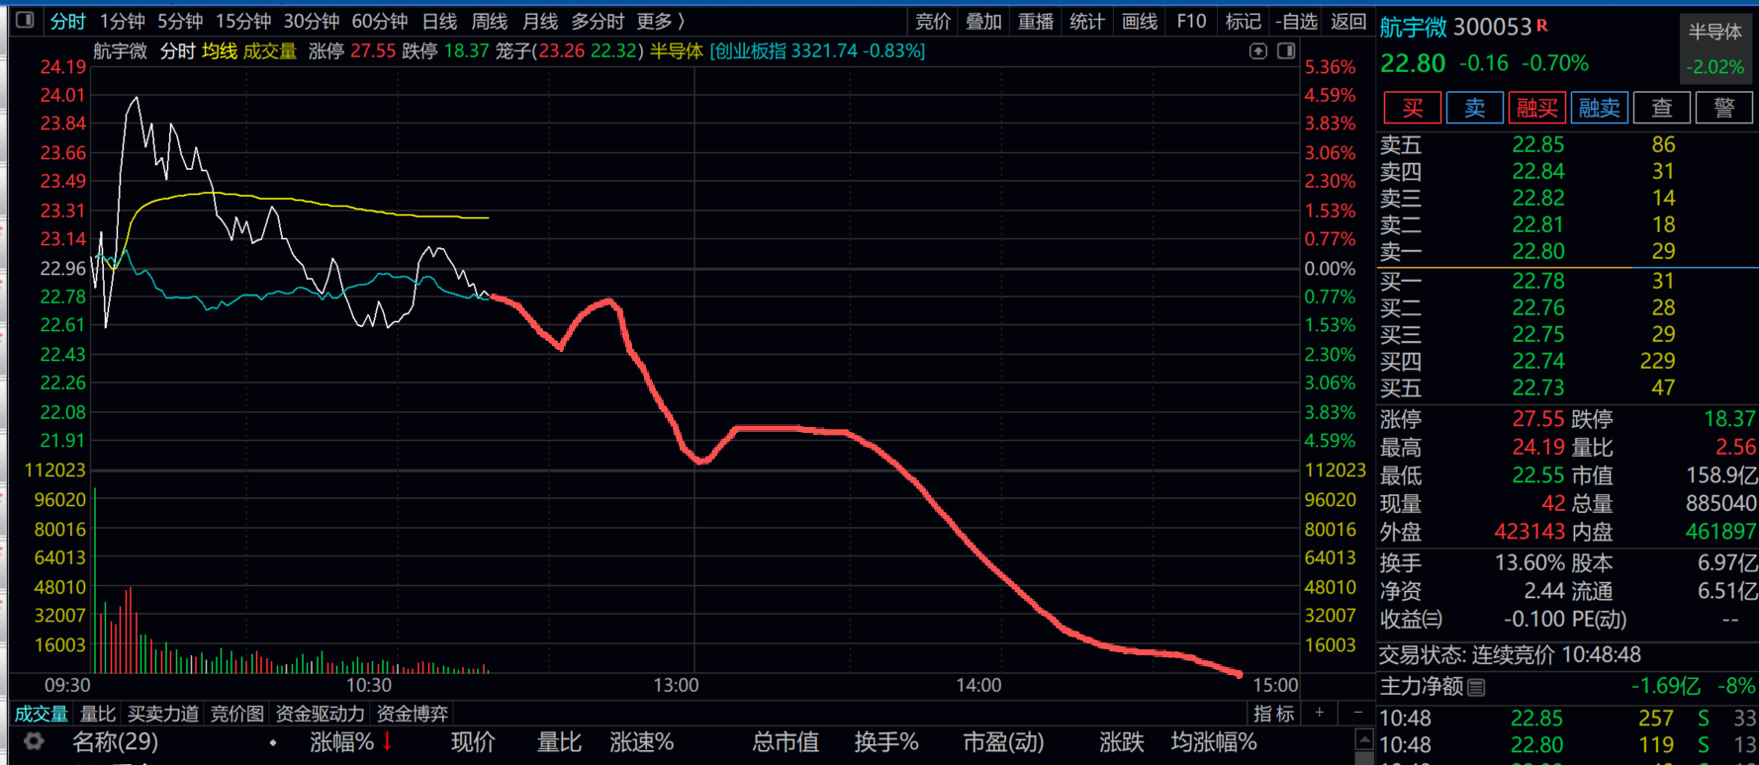Switch to the 分时 chart period
Viewport: 1759px width, 765px height.
point(67,21)
